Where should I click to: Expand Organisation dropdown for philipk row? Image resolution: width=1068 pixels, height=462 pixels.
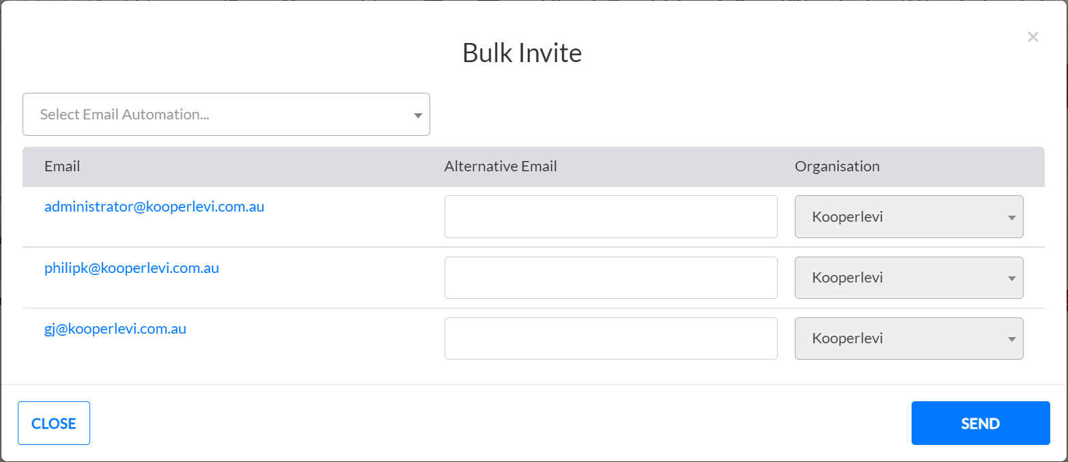click(x=908, y=278)
